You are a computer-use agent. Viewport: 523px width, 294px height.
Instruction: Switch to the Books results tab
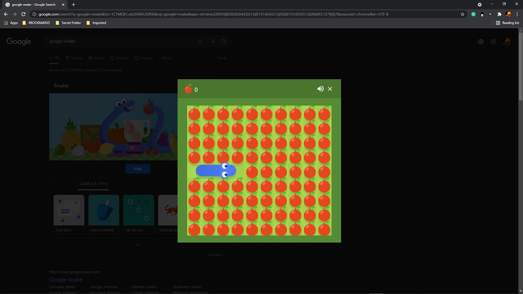[74, 58]
